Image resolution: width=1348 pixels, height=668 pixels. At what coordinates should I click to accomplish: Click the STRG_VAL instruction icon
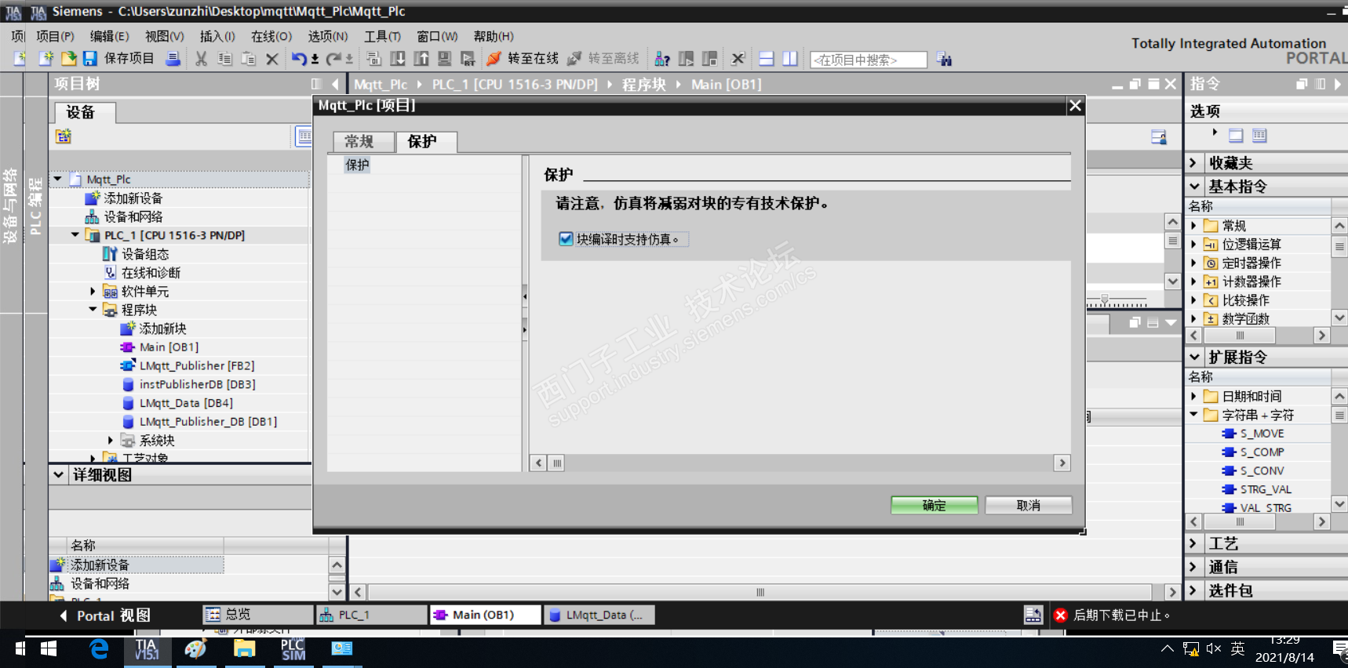click(1229, 489)
